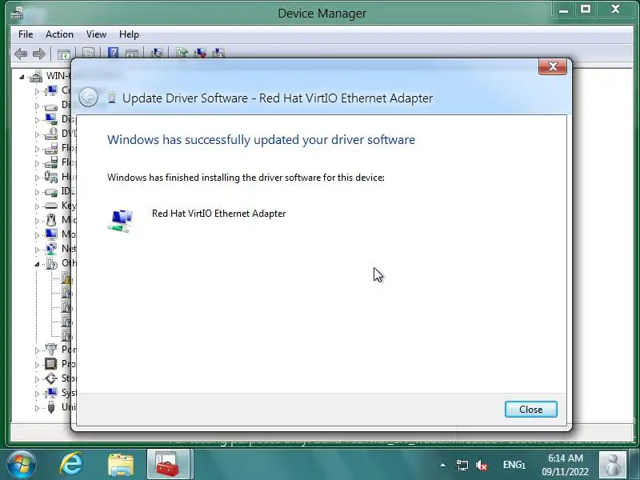Click the red toolbox taskbar button
The height and width of the screenshot is (480, 640).
[x=168, y=464]
